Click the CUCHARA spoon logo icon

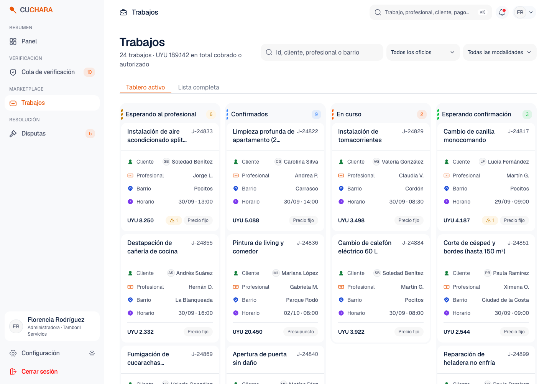[13, 10]
